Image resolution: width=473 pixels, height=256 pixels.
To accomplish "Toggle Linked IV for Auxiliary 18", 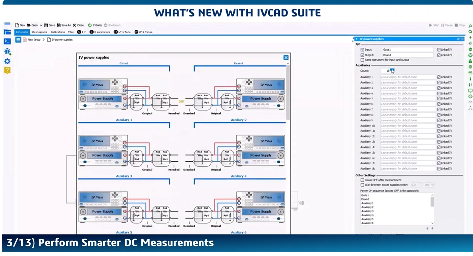I will click(x=439, y=168).
